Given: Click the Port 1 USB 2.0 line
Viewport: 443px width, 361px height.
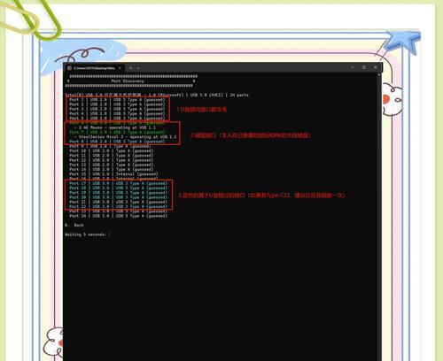Looking at the screenshot, I should (x=117, y=100).
